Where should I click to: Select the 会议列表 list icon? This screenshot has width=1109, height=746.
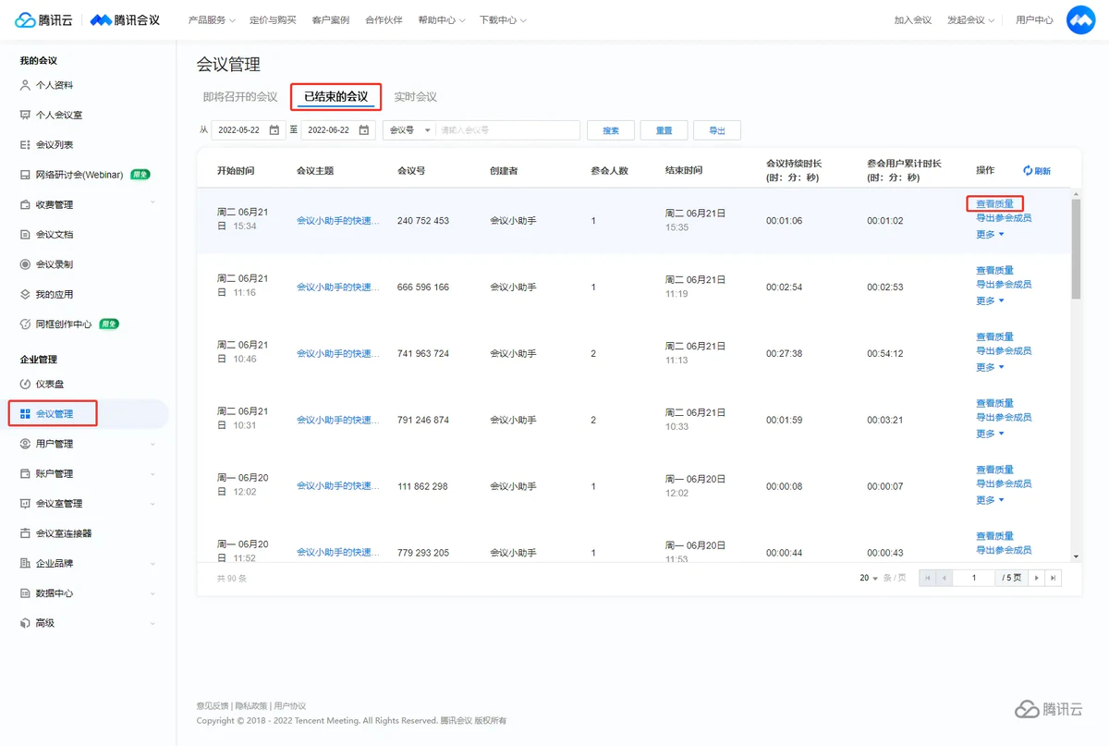(25, 145)
